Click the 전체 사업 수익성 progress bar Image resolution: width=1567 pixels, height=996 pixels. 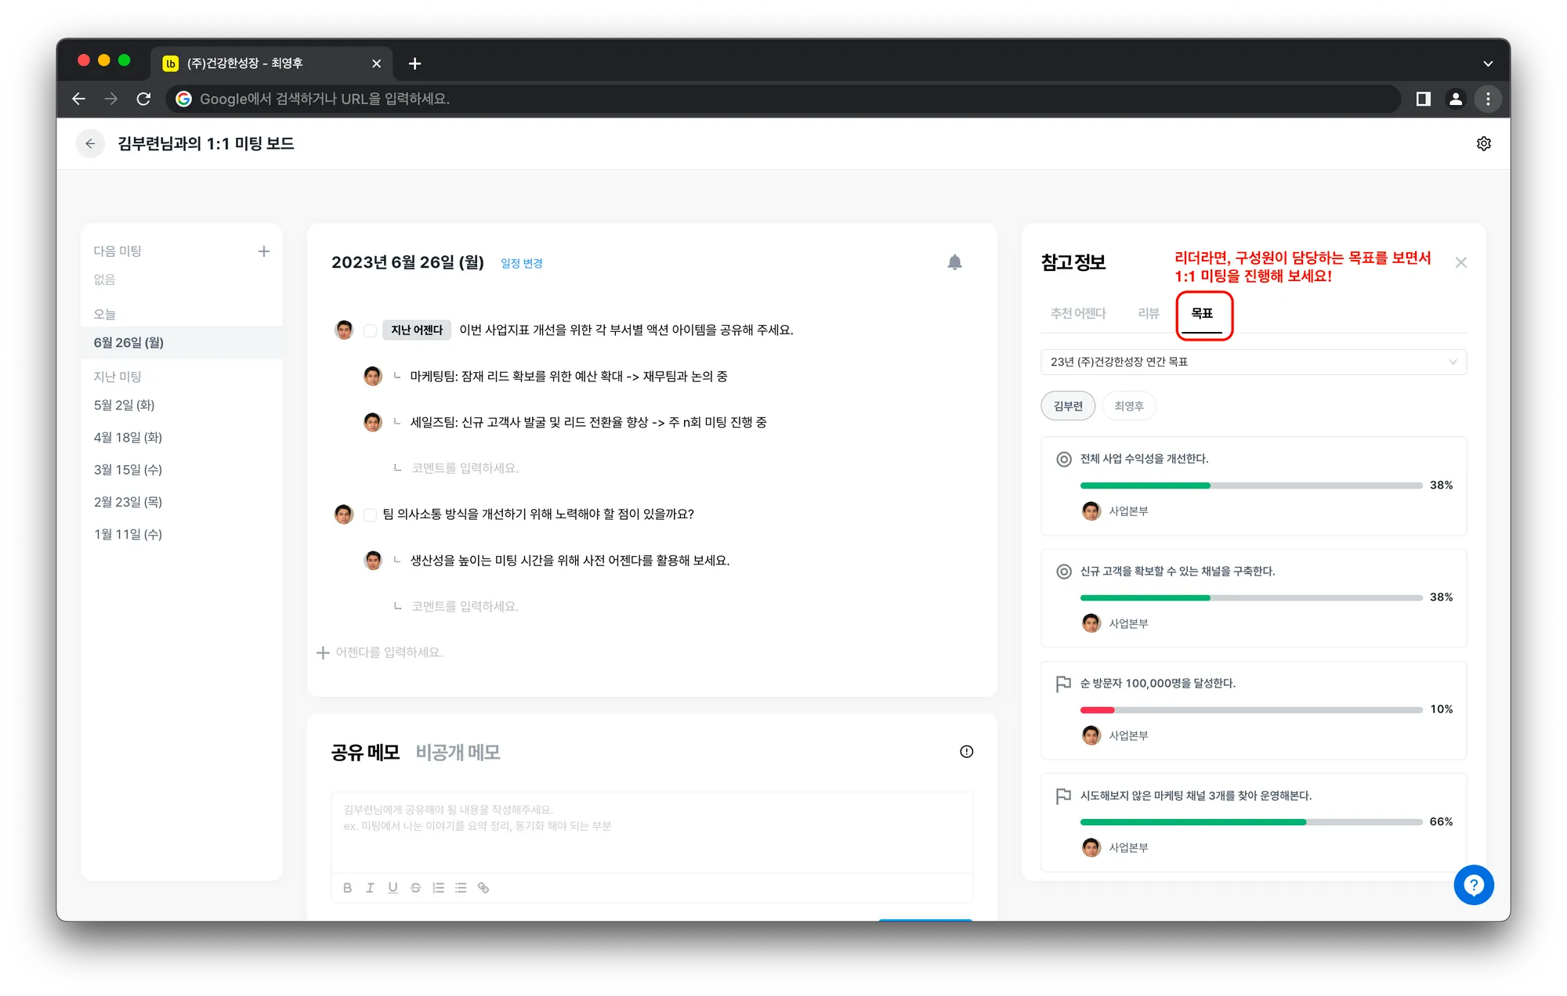[x=1250, y=485]
